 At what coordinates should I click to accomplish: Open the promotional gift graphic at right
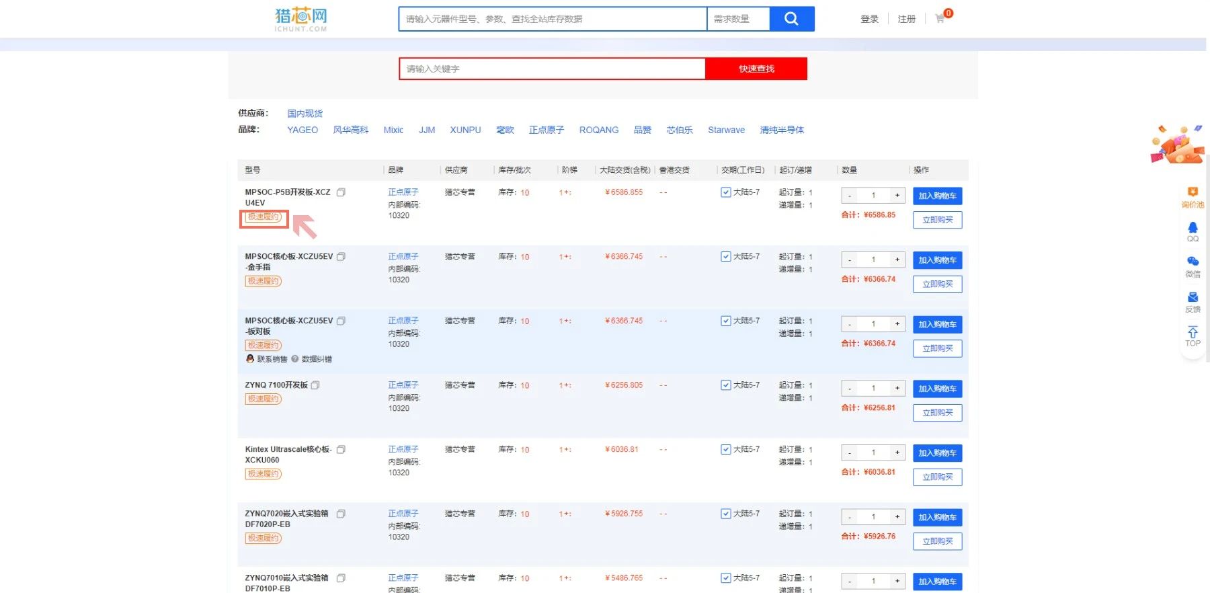(1177, 145)
